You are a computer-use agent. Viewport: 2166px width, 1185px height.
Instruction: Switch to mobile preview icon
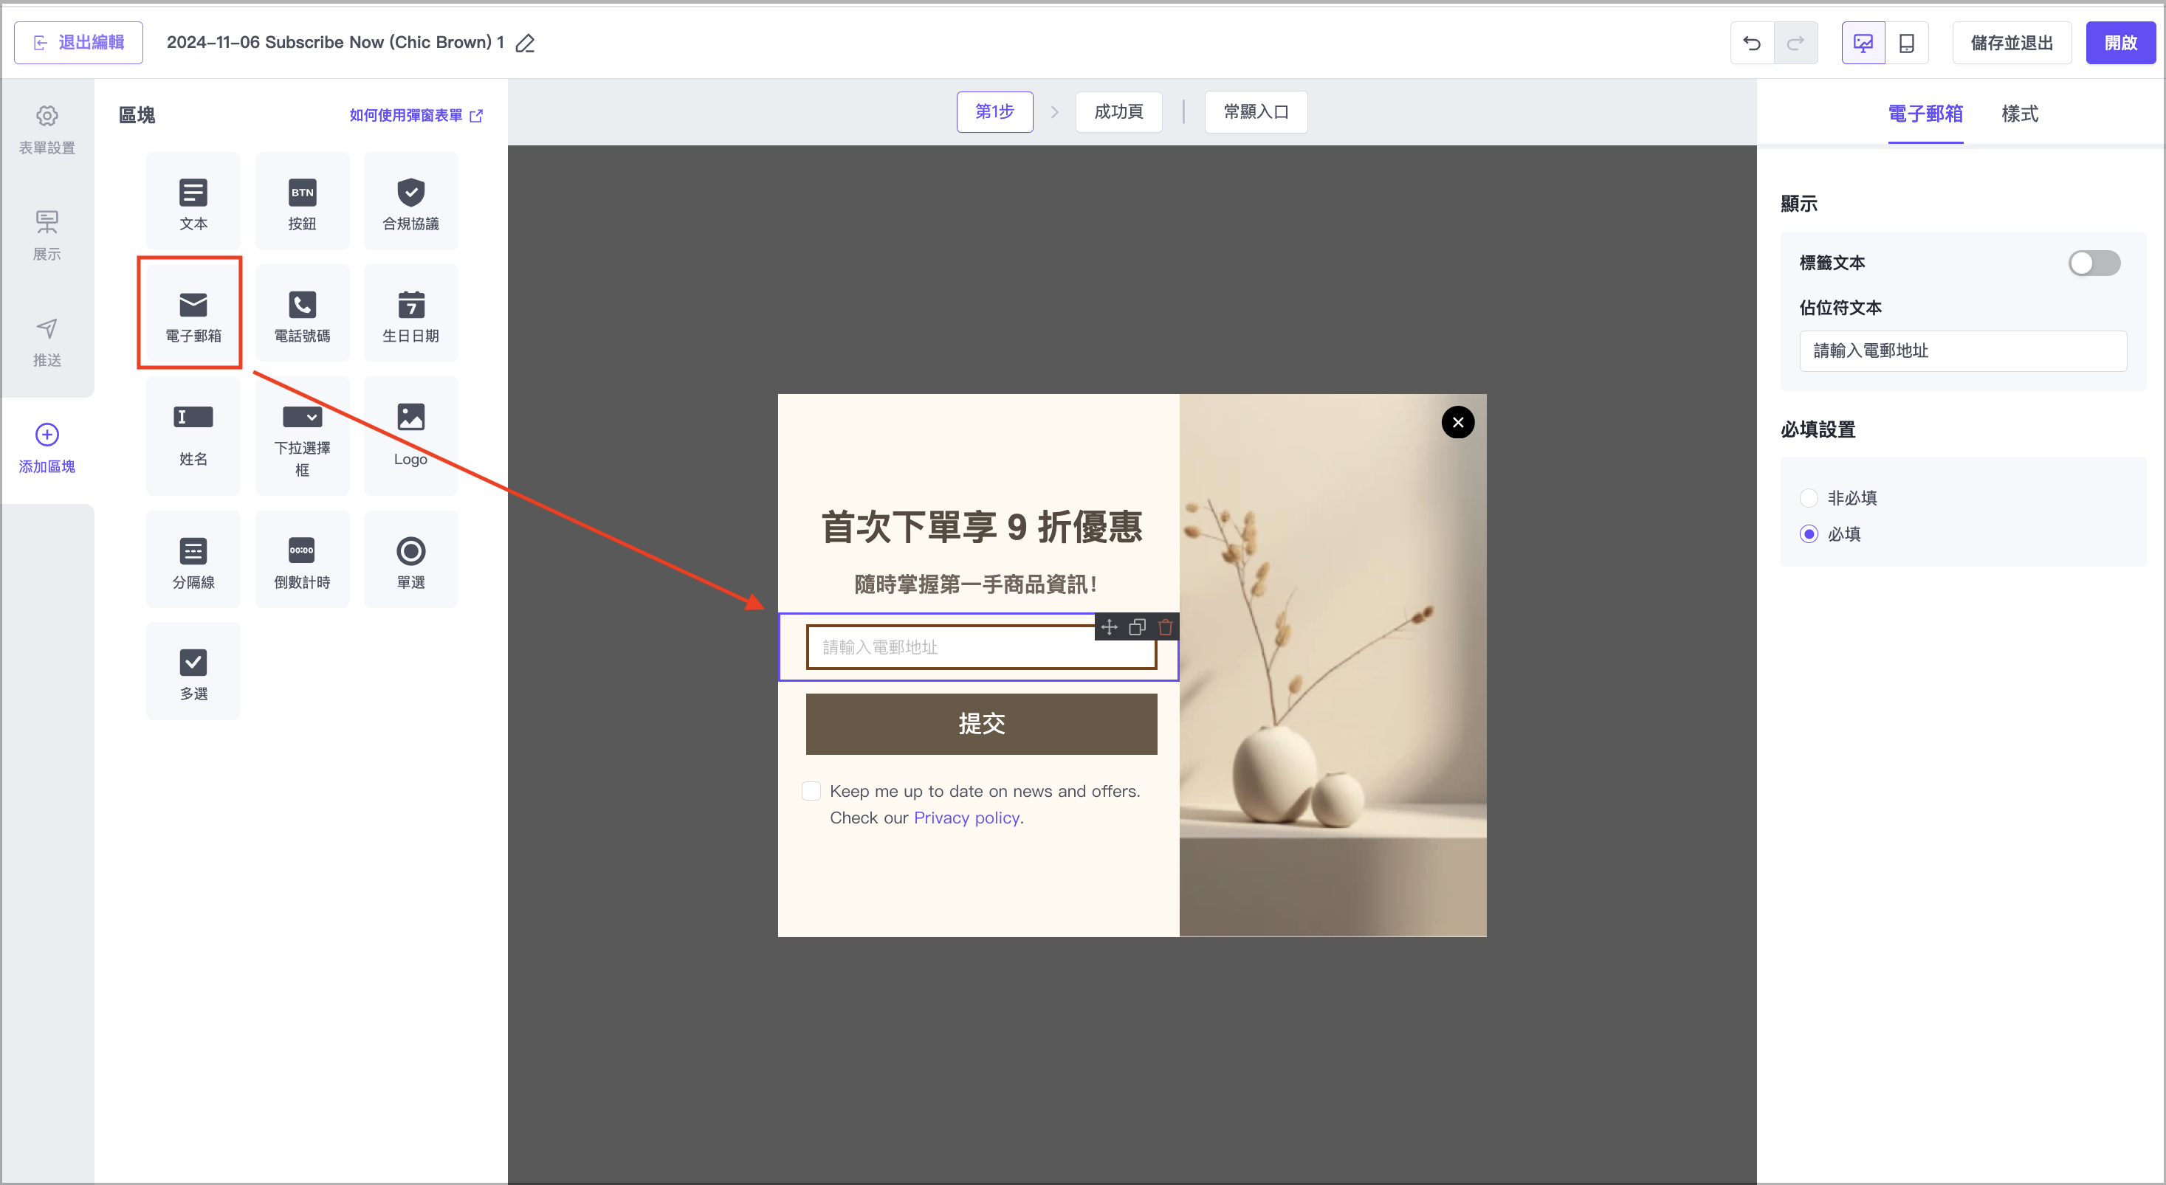1906,43
